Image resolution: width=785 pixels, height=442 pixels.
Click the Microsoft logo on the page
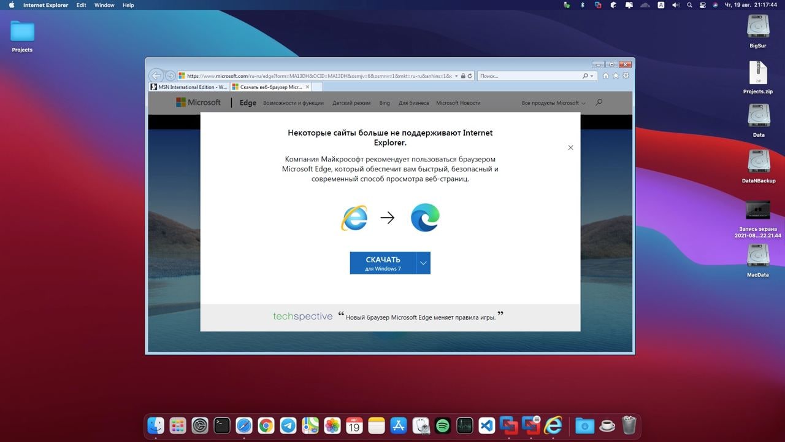click(x=198, y=103)
